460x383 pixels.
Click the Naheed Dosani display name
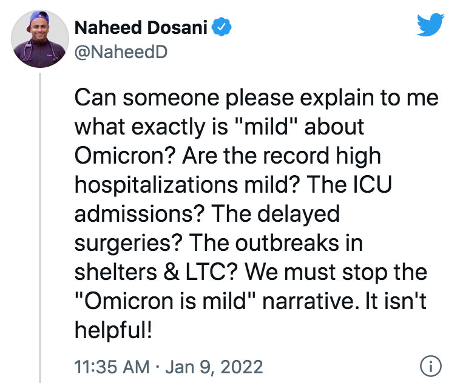click(141, 27)
